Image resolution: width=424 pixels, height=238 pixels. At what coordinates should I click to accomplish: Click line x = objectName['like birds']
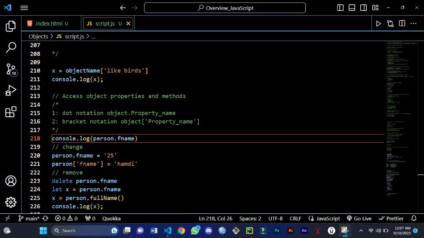100,71
